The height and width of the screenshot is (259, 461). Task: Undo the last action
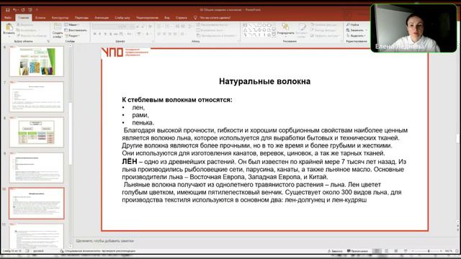pyautogui.click(x=14, y=10)
